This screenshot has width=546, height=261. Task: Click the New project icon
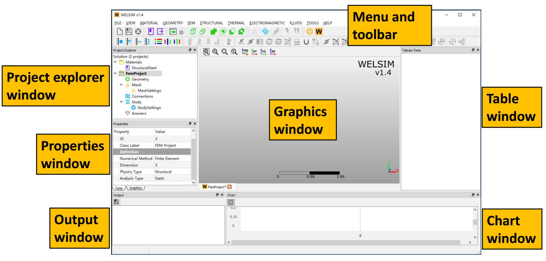point(120,32)
